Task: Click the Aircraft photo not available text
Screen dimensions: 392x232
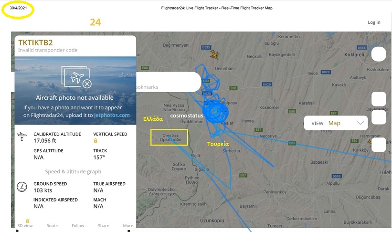Action: click(74, 98)
